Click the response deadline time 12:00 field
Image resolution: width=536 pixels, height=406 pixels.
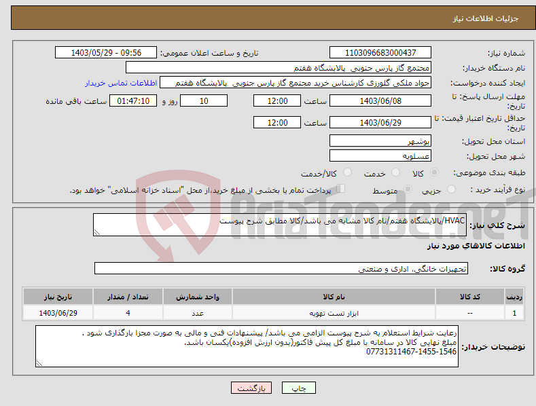coord(277,100)
